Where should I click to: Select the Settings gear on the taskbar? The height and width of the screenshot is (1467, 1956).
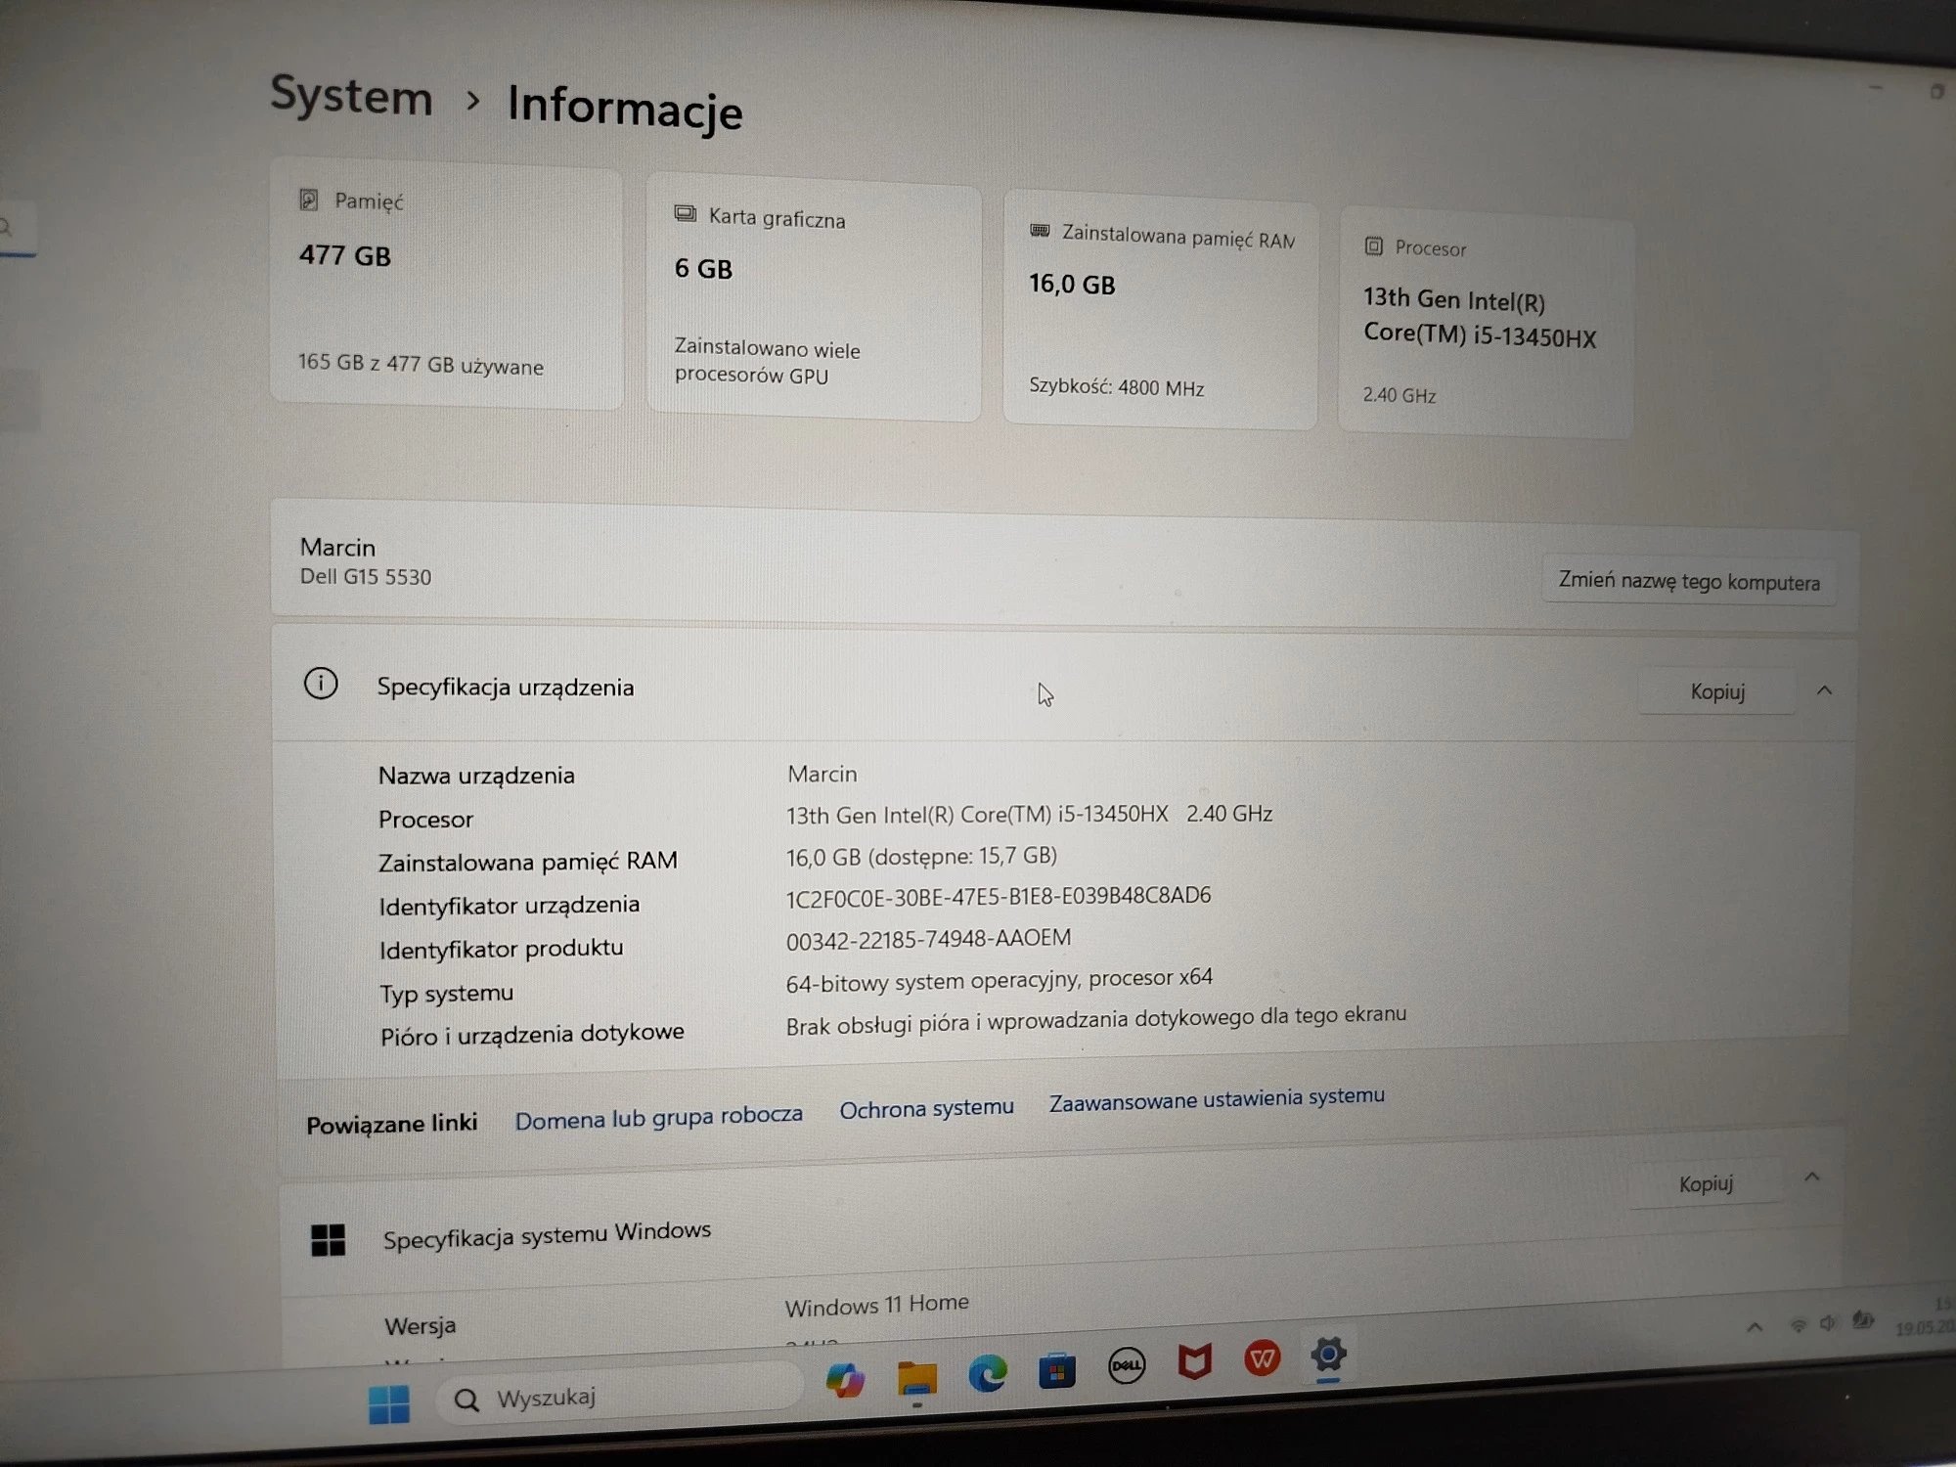click(1328, 1355)
